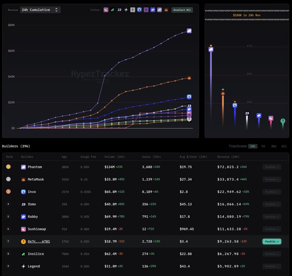The image size is (292, 276).
Task: Open Profile button in fomo row
Action: (272, 204)
